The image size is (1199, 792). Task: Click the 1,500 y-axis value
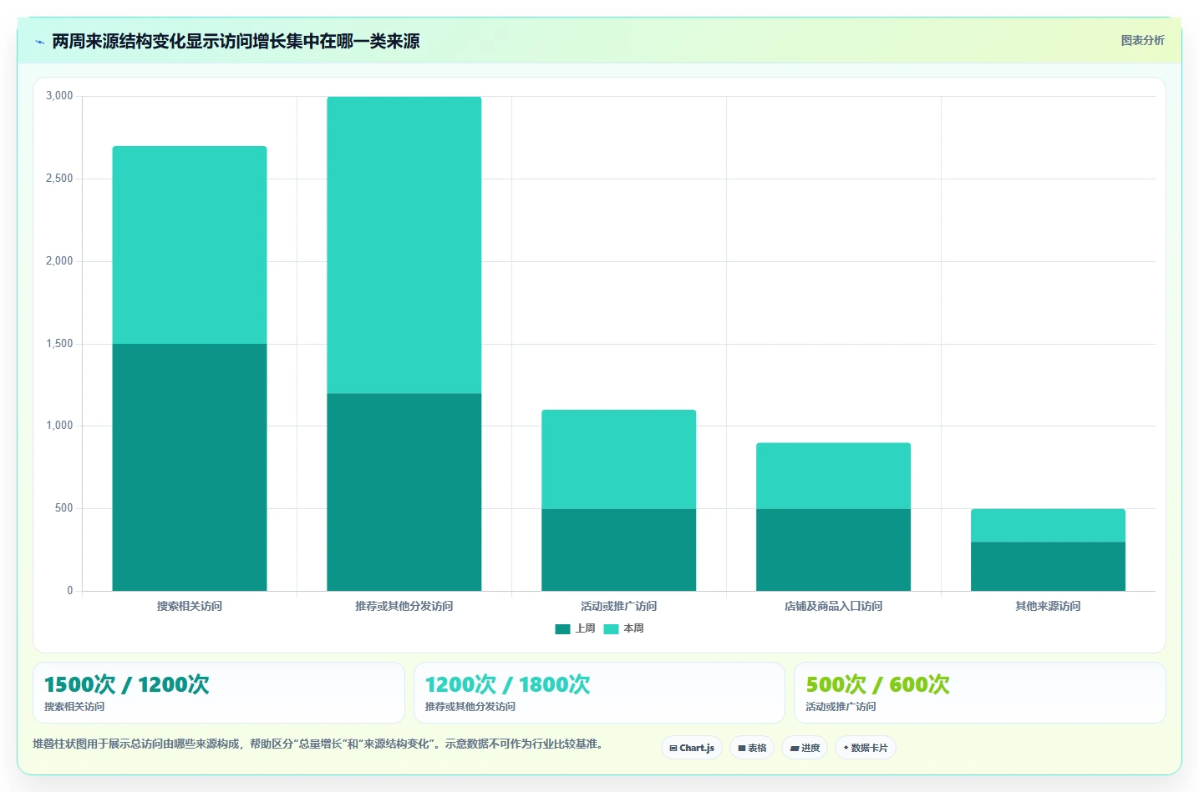point(59,344)
